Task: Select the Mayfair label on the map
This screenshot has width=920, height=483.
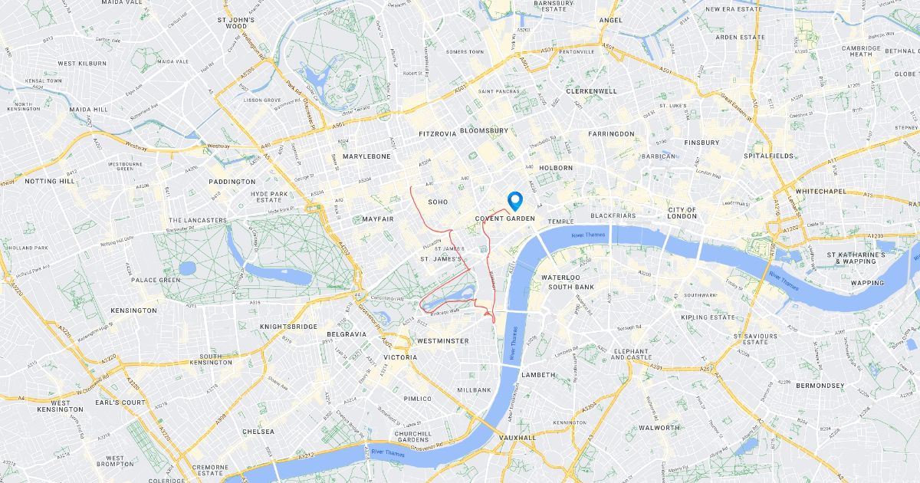Action: click(x=377, y=219)
